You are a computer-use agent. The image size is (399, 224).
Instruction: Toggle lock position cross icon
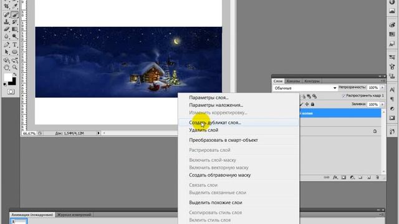tap(307, 104)
